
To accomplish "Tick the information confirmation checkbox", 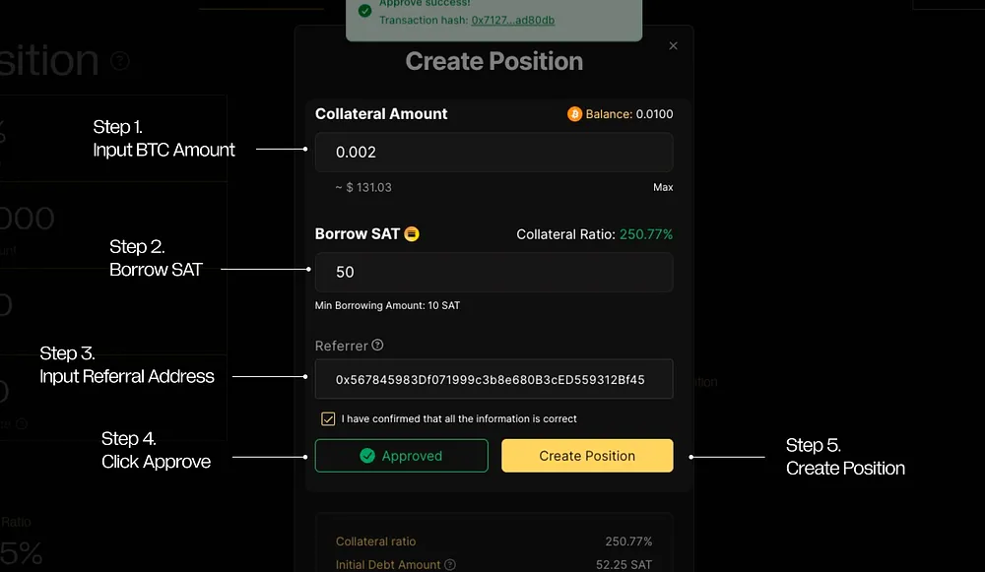I will (329, 418).
